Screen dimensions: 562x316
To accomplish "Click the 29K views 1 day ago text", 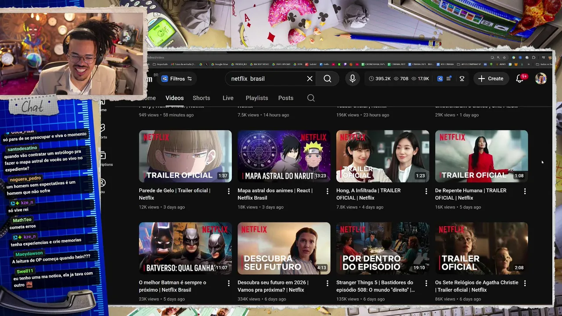I will point(457,115).
